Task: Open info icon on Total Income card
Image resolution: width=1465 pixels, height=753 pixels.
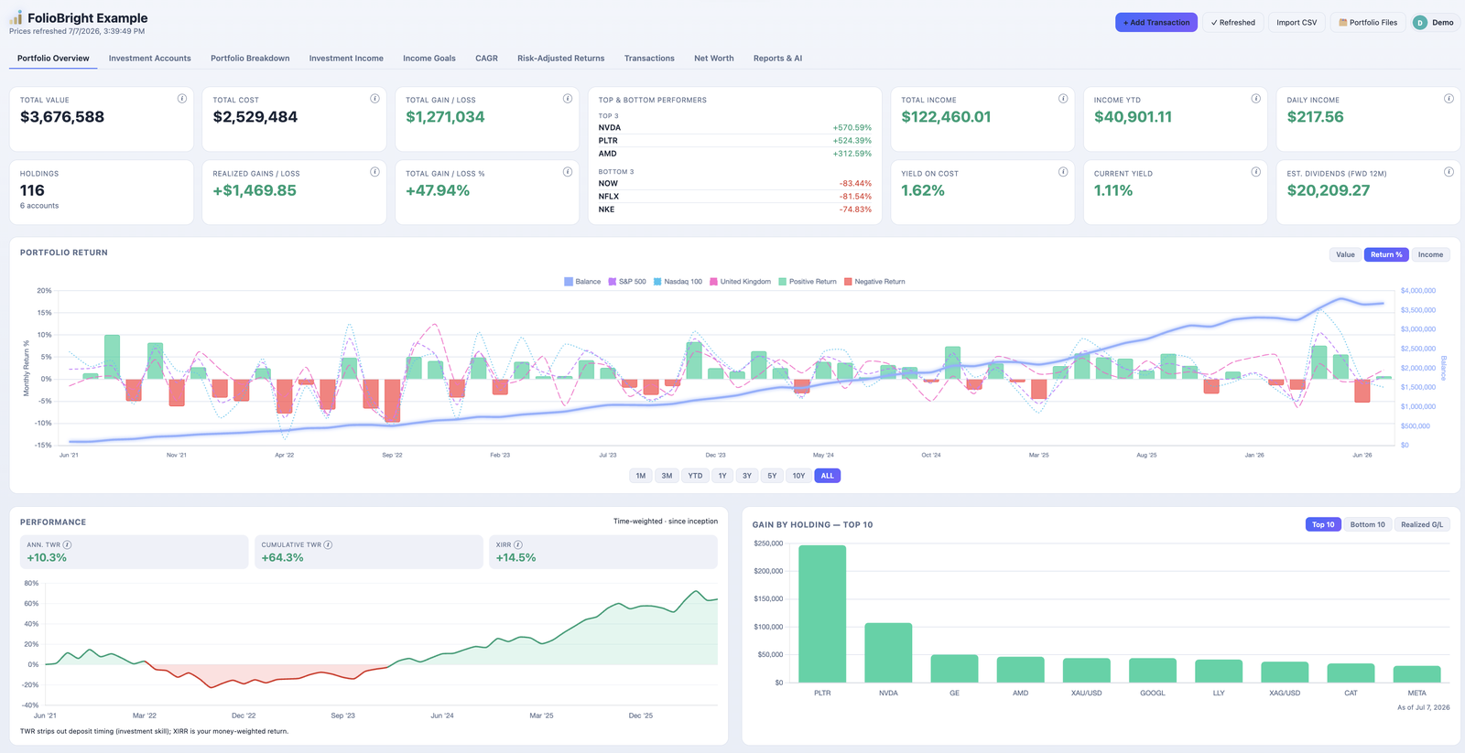Action: point(1063,99)
